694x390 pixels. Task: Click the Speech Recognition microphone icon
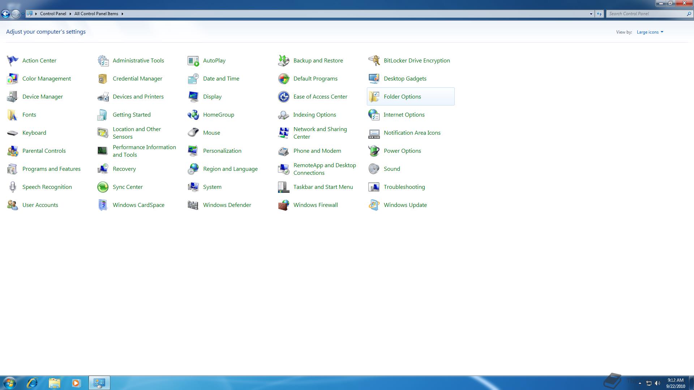click(13, 187)
